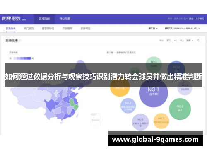Click the trade heat color scale legend
Image resolution: width=207 pixels, height=150 pixels.
(22, 58)
